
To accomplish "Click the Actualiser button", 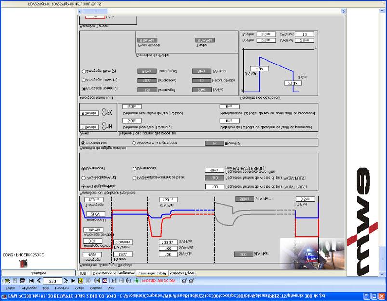I will point(39,273).
